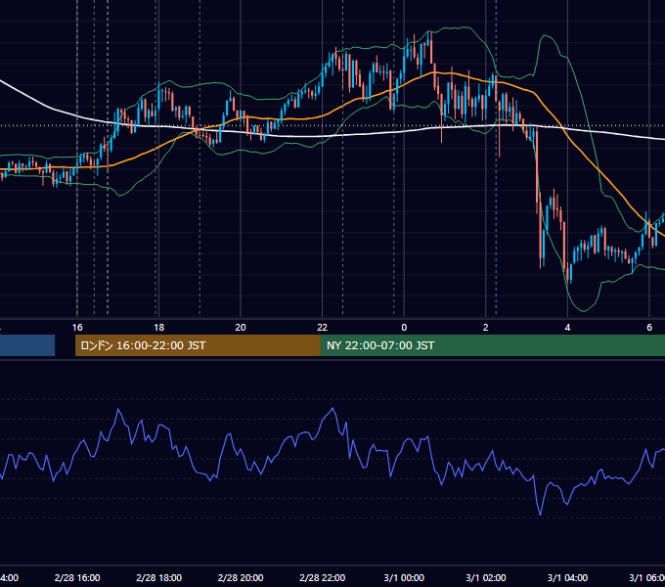
Task: Click the hour label 2 on price chart
Action: click(486, 328)
